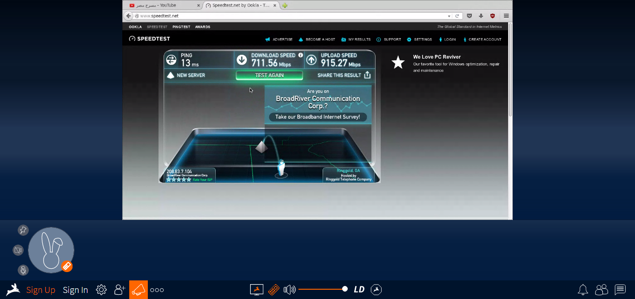Close the Speedtest.net tab
The width and height of the screenshot is (635, 299).
pyautogui.click(x=275, y=6)
